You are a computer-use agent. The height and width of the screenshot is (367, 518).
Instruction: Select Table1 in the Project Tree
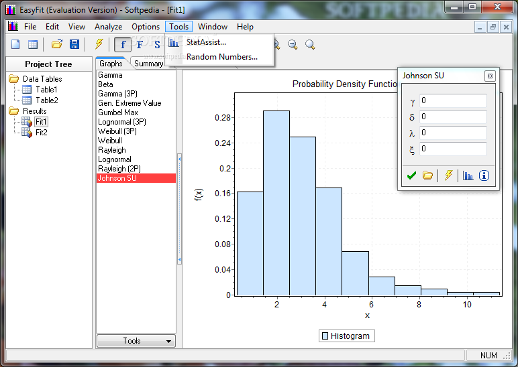[46, 89]
